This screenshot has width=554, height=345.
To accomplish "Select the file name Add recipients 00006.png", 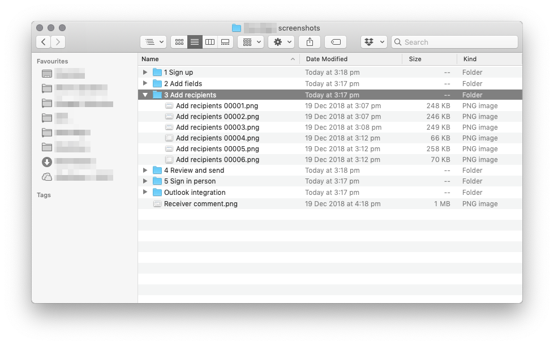I will coord(217,160).
